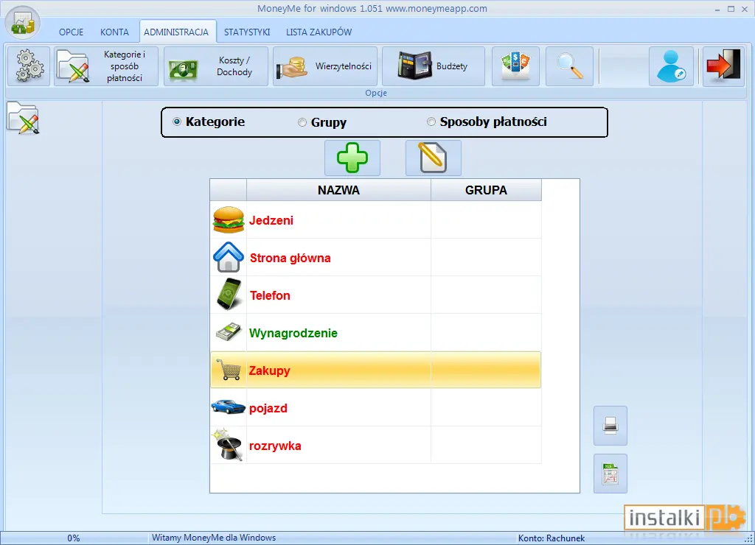Switch to the KONTA tab
Viewport: 755px width, 545px height.
tap(114, 32)
